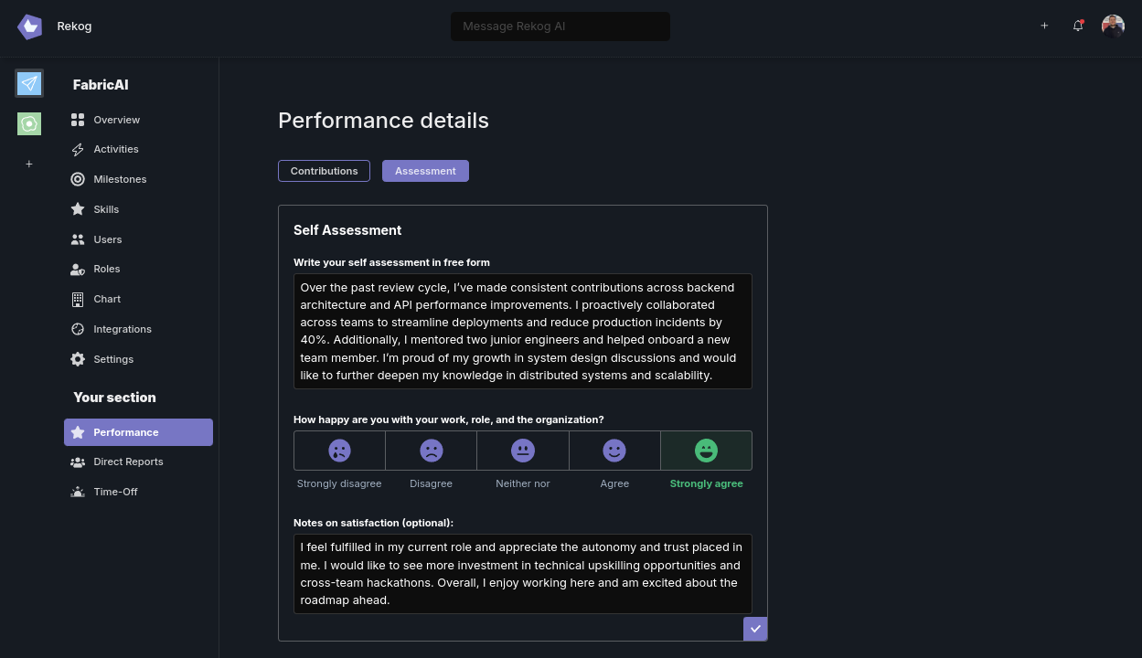
Task: Click the self assessment text area
Action: [522, 331]
